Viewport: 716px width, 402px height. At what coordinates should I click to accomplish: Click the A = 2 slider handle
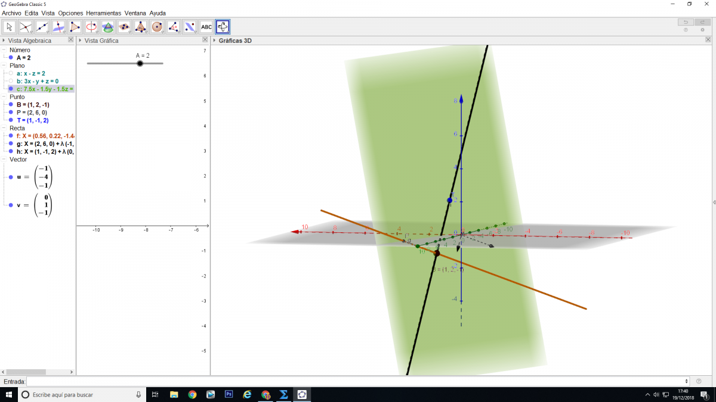point(140,63)
